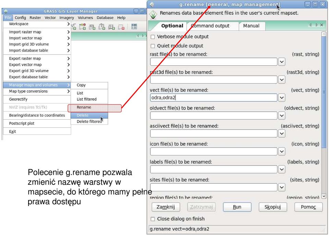Click the GRASS logo beside module description
329x235 pixels.
point(154,15)
